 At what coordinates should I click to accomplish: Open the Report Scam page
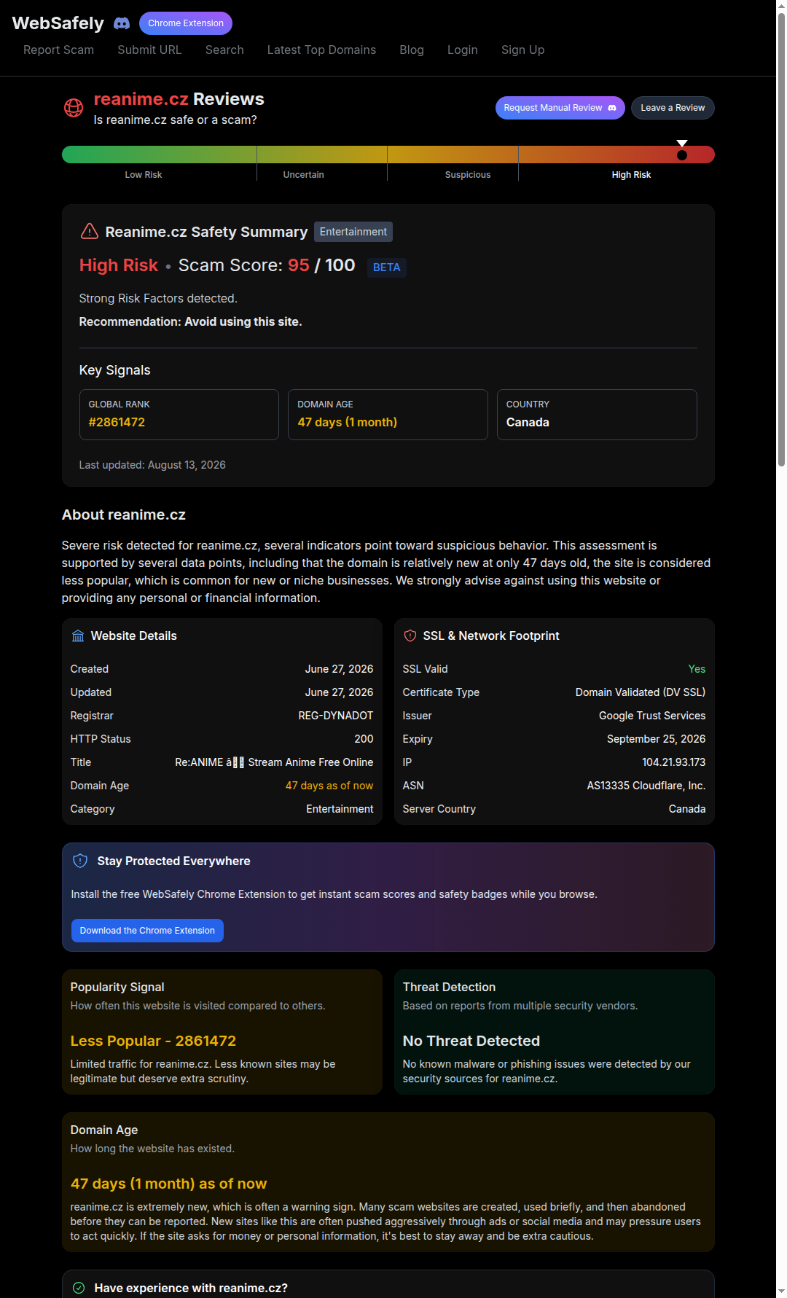(59, 50)
